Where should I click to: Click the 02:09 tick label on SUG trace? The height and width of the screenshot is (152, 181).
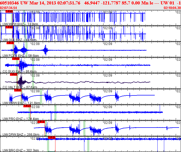pyautogui.click(x=108, y=59)
